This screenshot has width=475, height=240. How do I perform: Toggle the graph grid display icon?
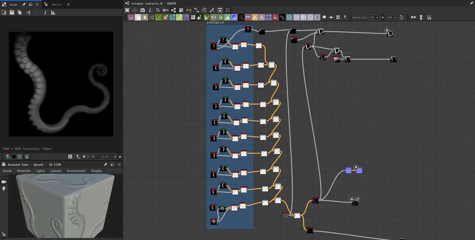click(x=227, y=10)
